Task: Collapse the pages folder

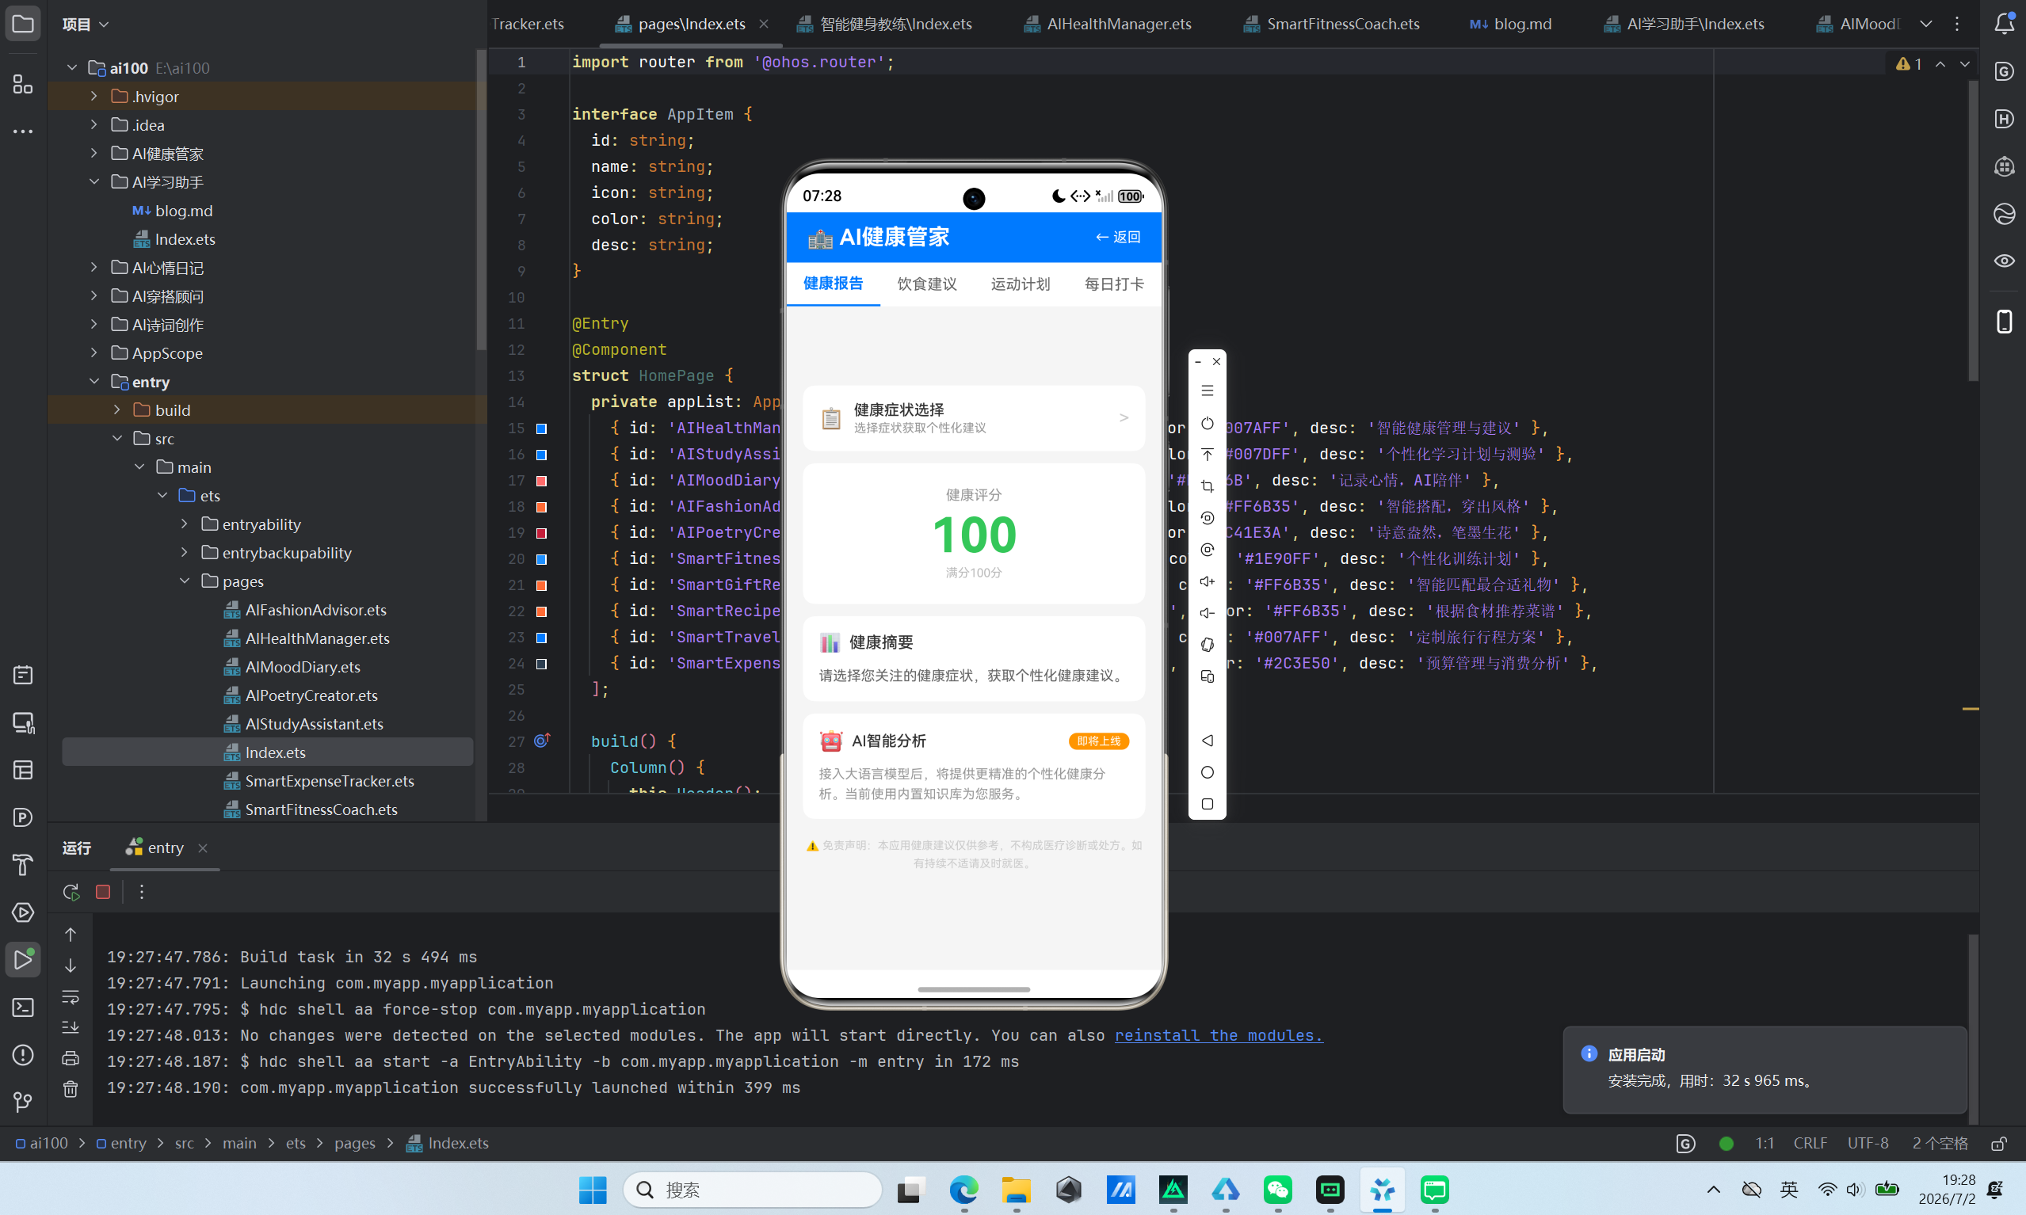Action: pyautogui.click(x=185, y=581)
